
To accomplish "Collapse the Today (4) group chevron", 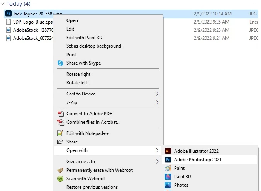I will pos(3,3).
